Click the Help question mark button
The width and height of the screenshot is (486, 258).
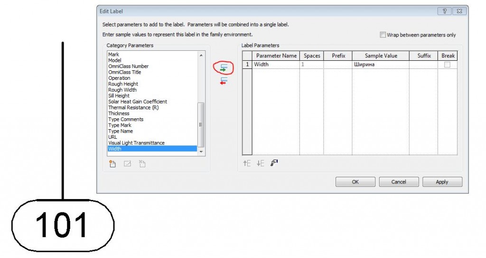tap(444, 11)
